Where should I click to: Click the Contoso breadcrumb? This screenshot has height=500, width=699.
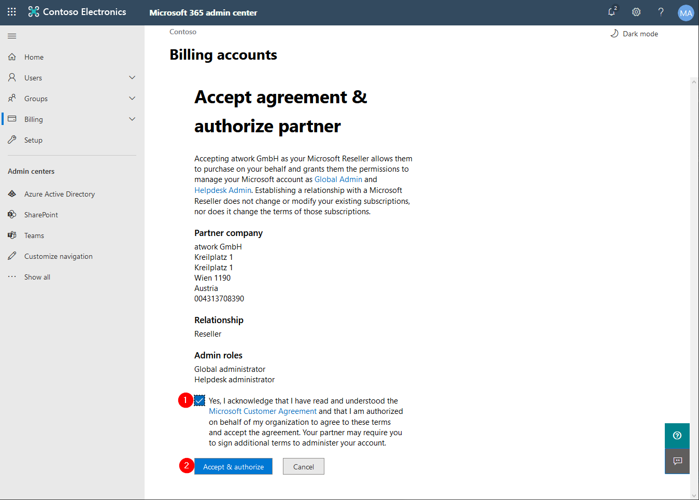pos(183,32)
